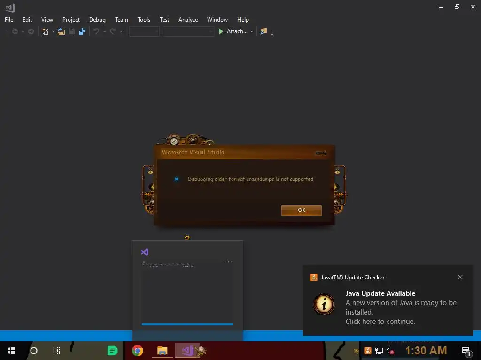This screenshot has height=360, width=481.
Task: Click the network tray icon
Action: coord(379,351)
